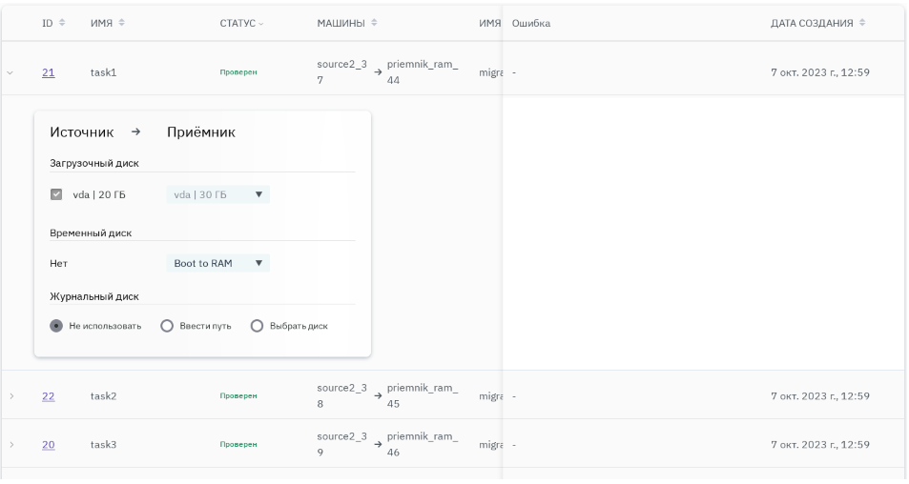
Task: Open task ID 22 link
Action: [48, 396]
